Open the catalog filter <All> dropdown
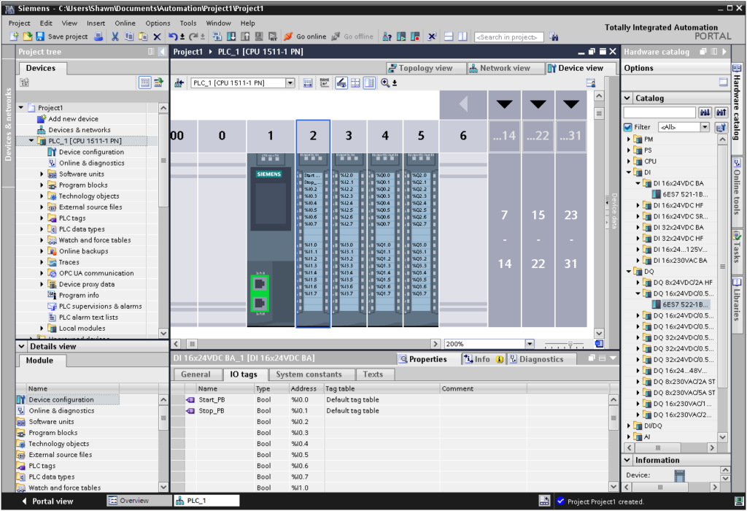 point(704,127)
